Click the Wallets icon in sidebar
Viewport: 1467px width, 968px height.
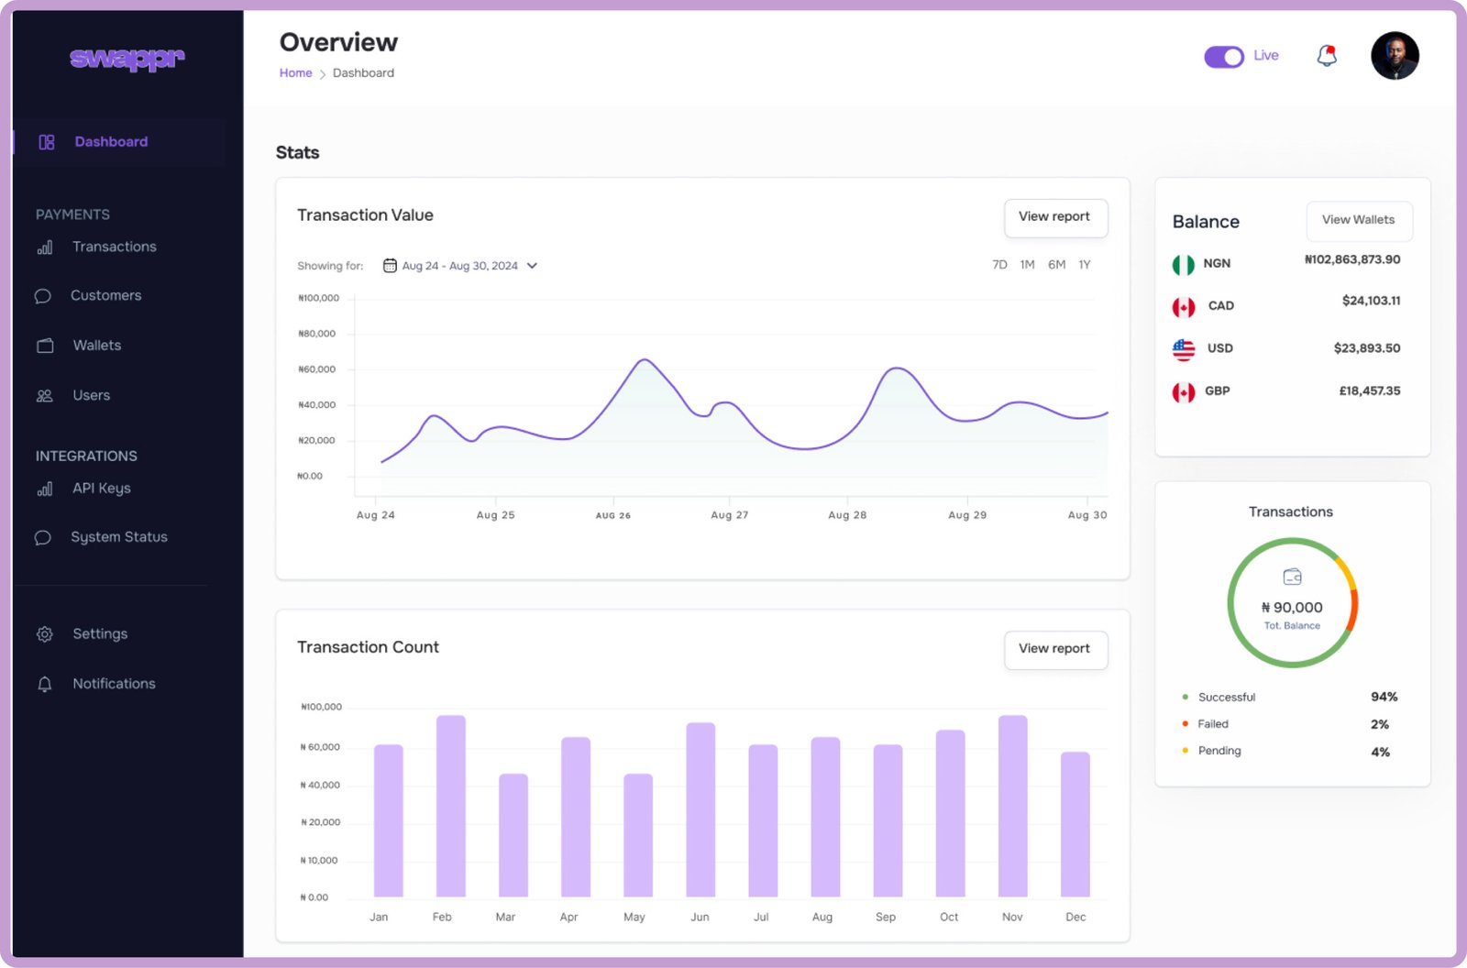[45, 346]
